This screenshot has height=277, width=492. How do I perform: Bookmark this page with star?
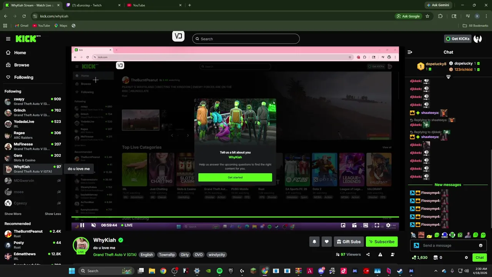tap(427, 16)
